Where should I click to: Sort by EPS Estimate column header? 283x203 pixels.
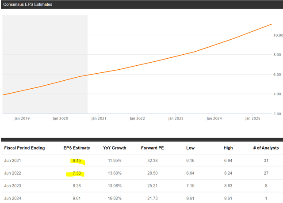click(x=76, y=148)
